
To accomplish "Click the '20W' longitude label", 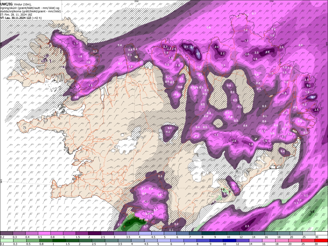I will coord(136,1).
